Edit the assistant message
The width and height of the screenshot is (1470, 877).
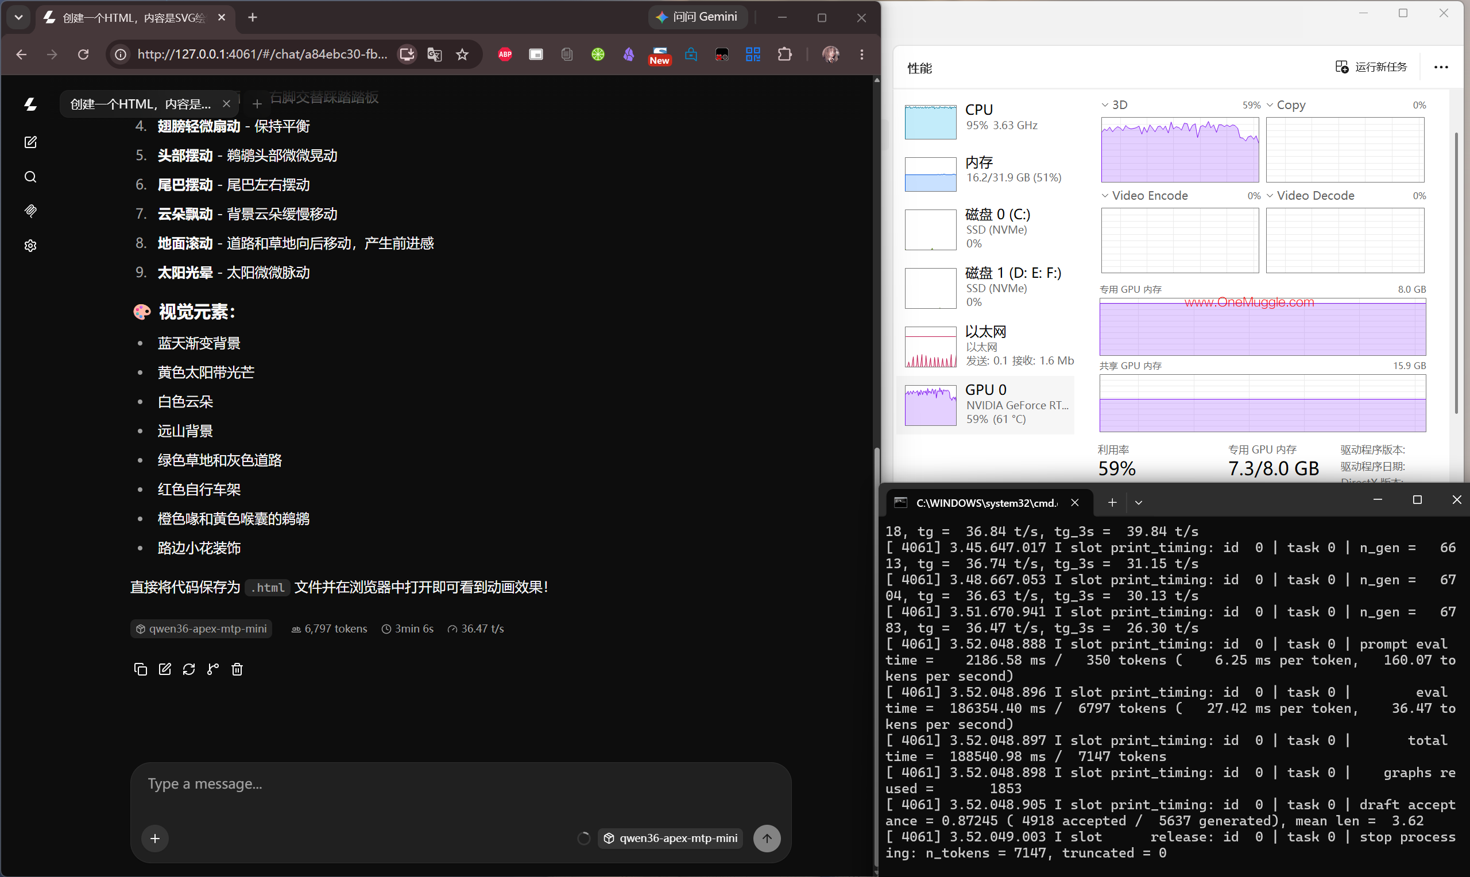click(x=165, y=669)
